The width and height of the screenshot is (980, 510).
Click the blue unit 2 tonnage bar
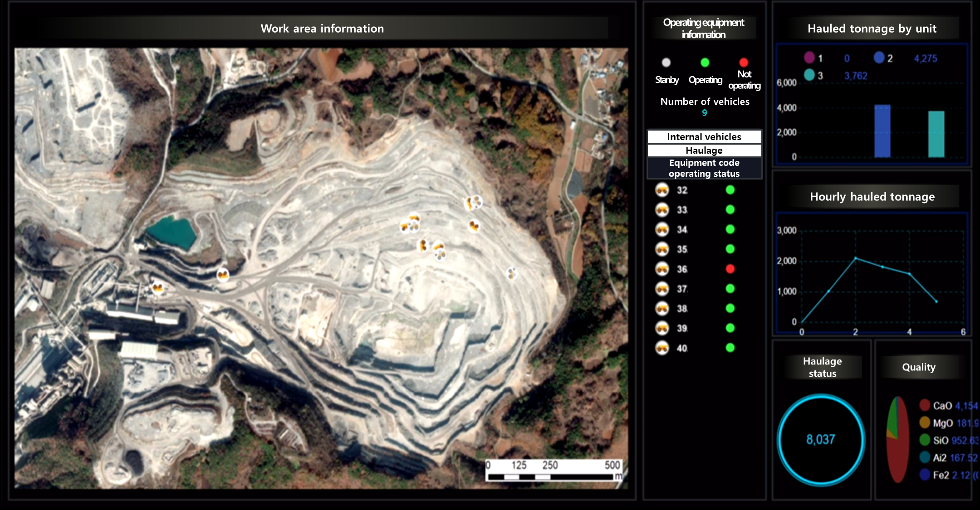(882, 131)
